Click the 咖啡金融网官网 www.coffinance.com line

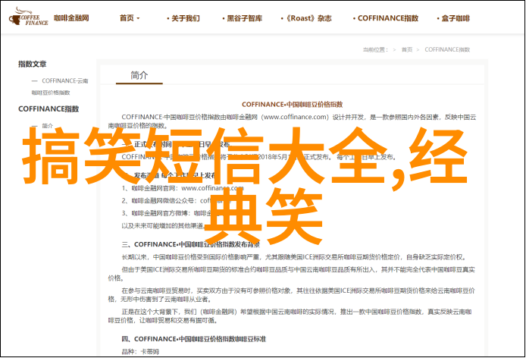pos(183,188)
